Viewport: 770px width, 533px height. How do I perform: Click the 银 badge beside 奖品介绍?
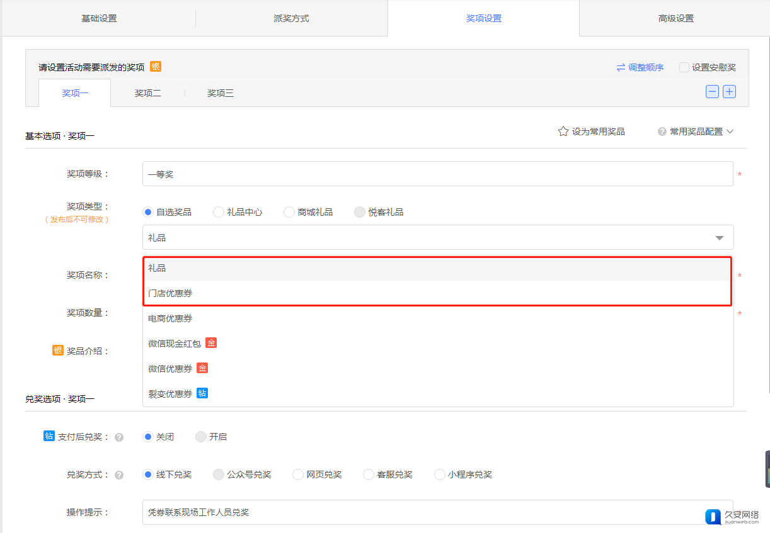pyautogui.click(x=58, y=351)
